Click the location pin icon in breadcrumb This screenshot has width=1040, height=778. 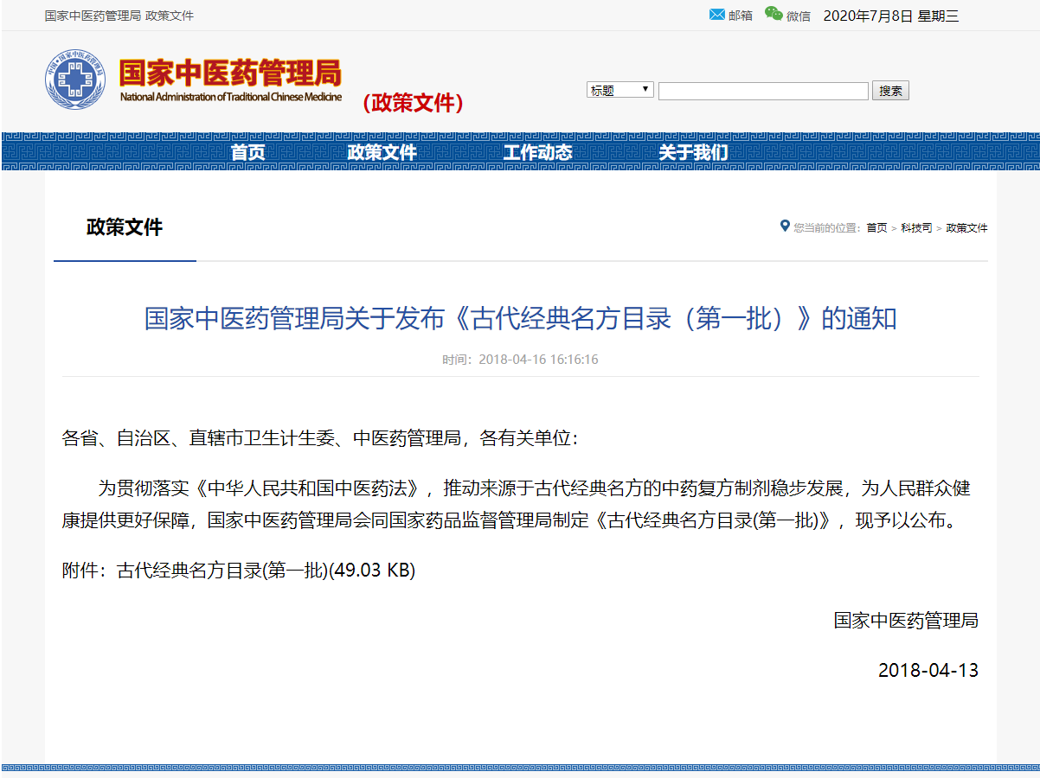pos(785,226)
